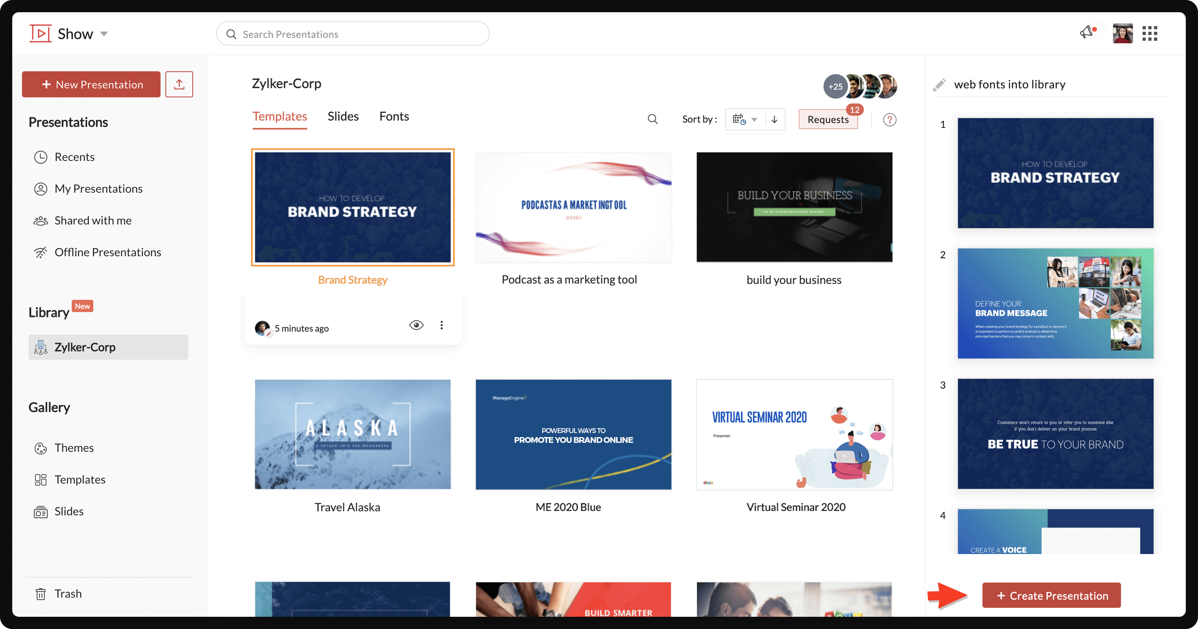
Task: Select preview slide 3 Be True
Action: point(1055,434)
